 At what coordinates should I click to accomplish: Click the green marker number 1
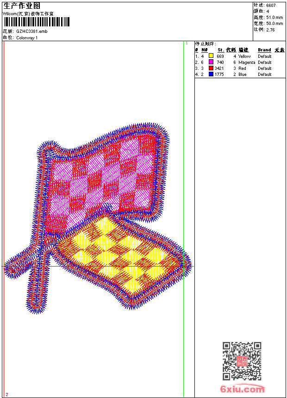click(x=187, y=44)
